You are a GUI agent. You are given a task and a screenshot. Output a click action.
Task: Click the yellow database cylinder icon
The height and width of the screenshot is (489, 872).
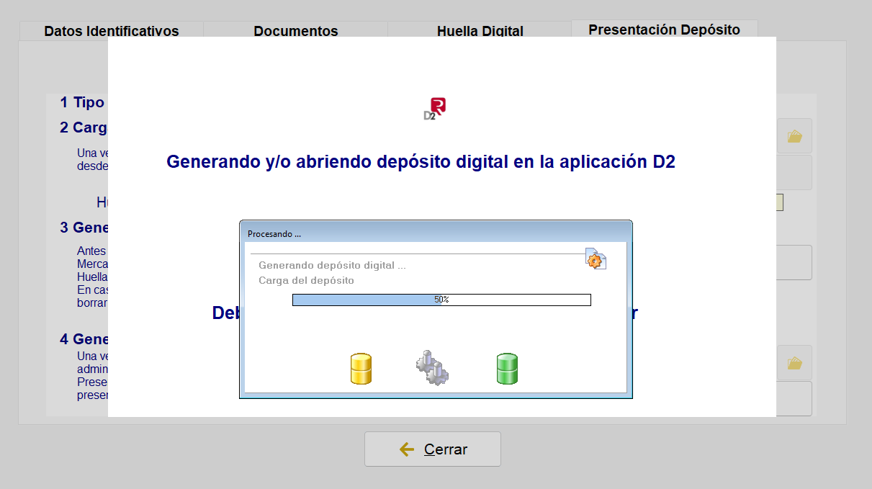pyautogui.click(x=361, y=369)
